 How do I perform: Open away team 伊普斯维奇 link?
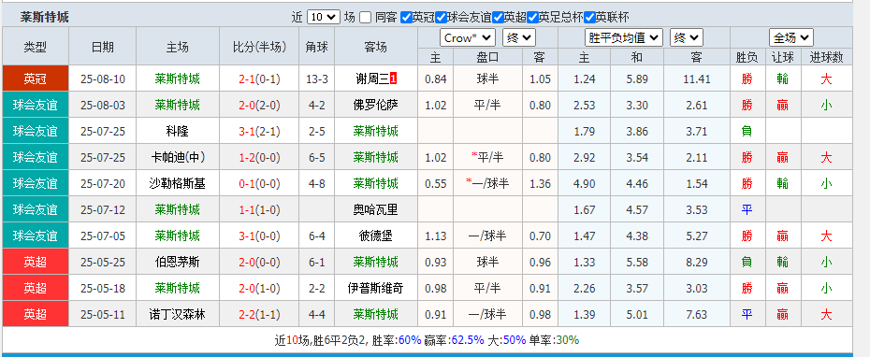[x=376, y=288]
